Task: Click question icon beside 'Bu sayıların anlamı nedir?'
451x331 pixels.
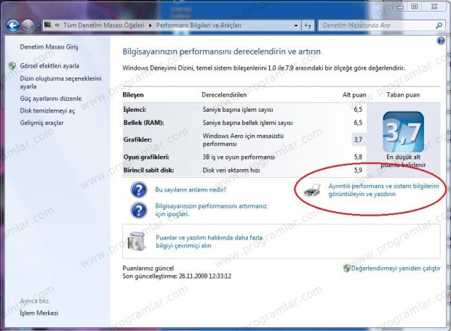Action: tap(139, 189)
